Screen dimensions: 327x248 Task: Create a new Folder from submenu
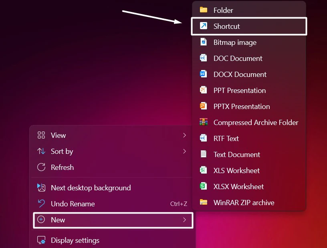pos(249,10)
